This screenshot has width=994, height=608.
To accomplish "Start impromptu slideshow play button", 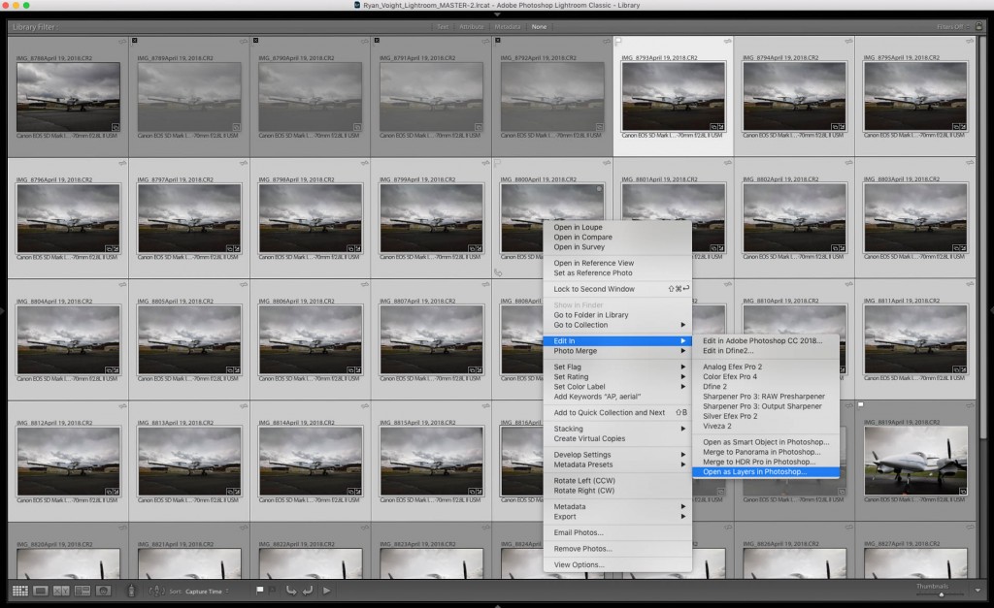I will click(x=326, y=591).
